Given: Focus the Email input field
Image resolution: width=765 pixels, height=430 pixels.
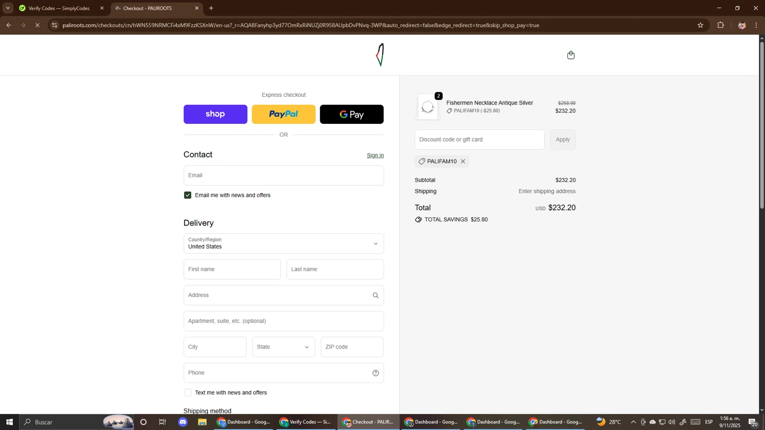Looking at the screenshot, I should (x=284, y=175).
